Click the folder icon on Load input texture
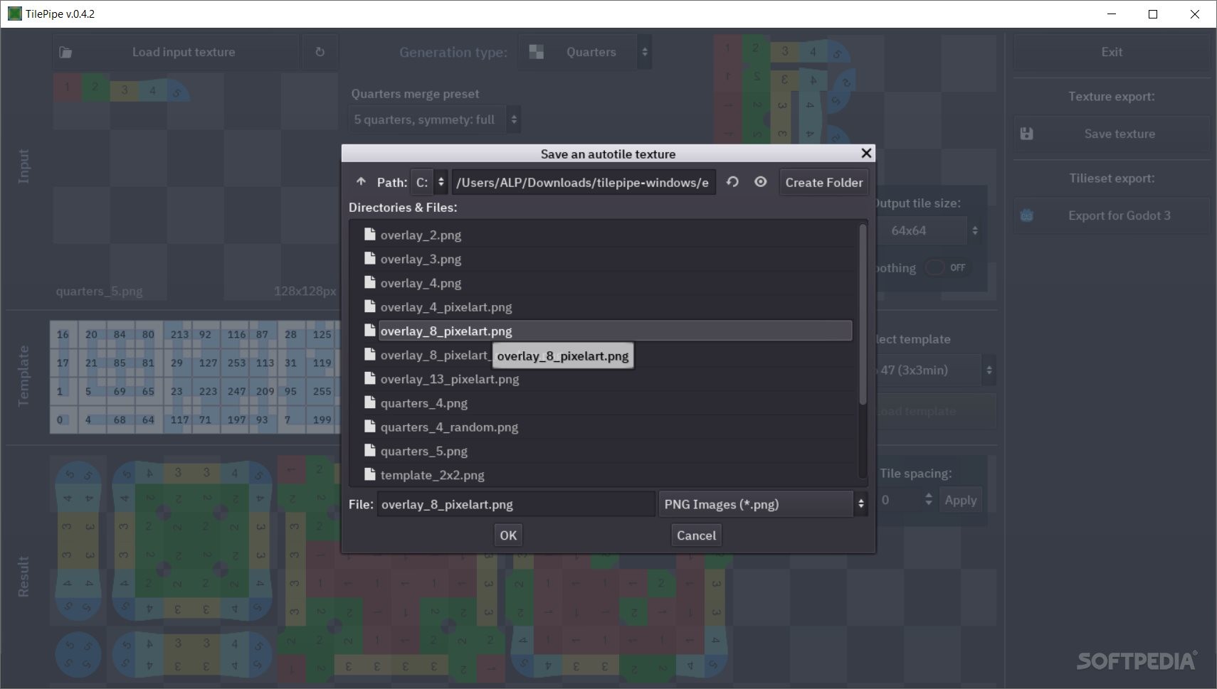Viewport: 1217px width, 689px height. coord(65,52)
